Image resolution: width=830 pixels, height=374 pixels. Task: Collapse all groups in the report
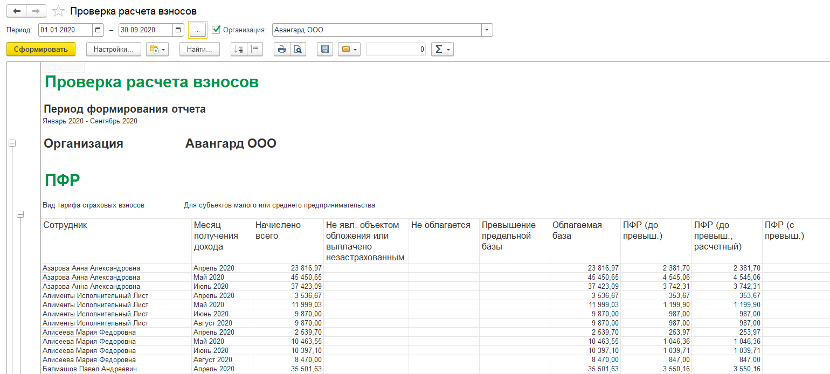pos(255,50)
